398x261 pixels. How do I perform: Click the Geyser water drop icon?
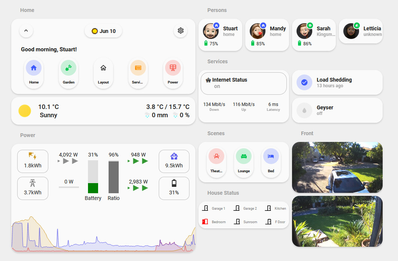pyautogui.click(x=304, y=110)
